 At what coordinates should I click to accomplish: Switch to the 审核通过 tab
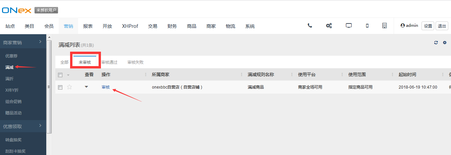click(x=109, y=62)
